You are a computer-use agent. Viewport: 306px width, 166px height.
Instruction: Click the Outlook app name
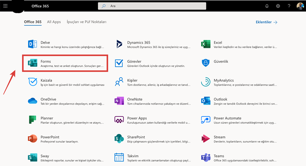click(x=221, y=99)
